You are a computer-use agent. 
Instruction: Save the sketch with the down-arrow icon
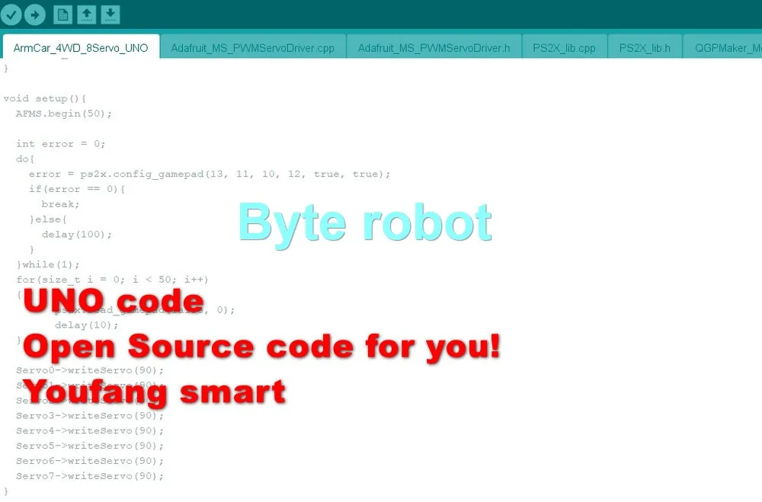[110, 14]
